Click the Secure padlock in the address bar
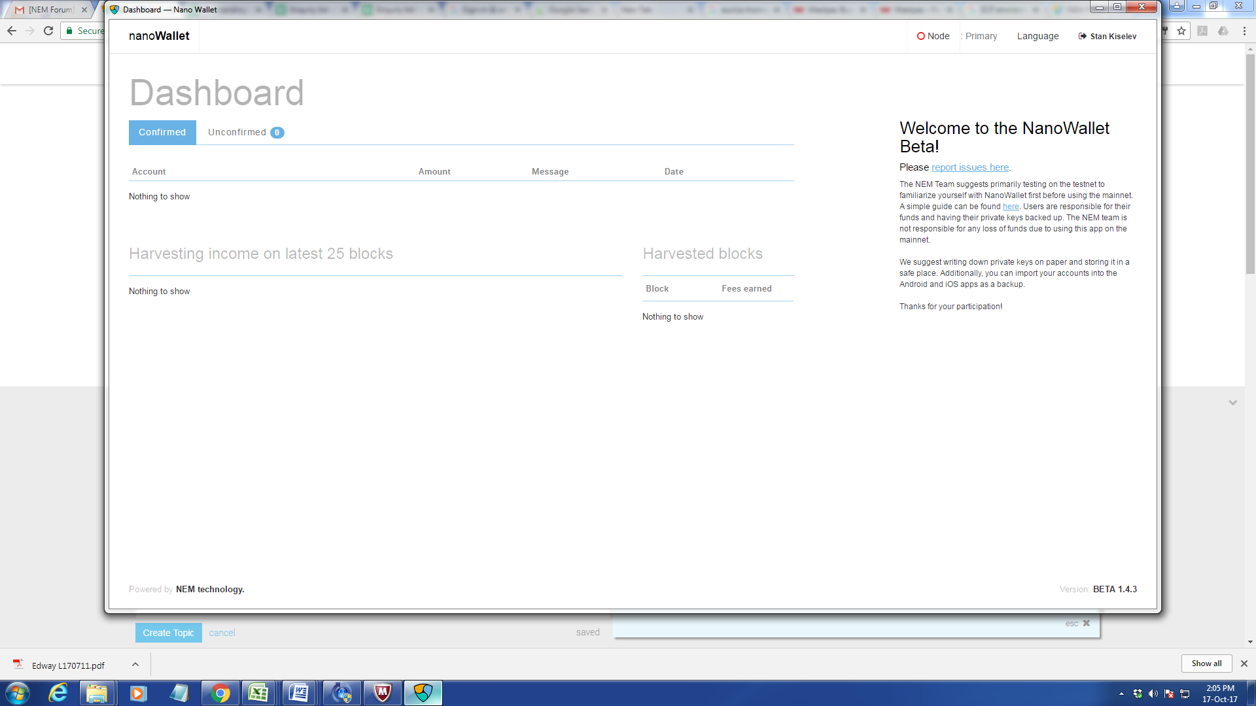The width and height of the screenshot is (1256, 706). pyautogui.click(x=69, y=31)
